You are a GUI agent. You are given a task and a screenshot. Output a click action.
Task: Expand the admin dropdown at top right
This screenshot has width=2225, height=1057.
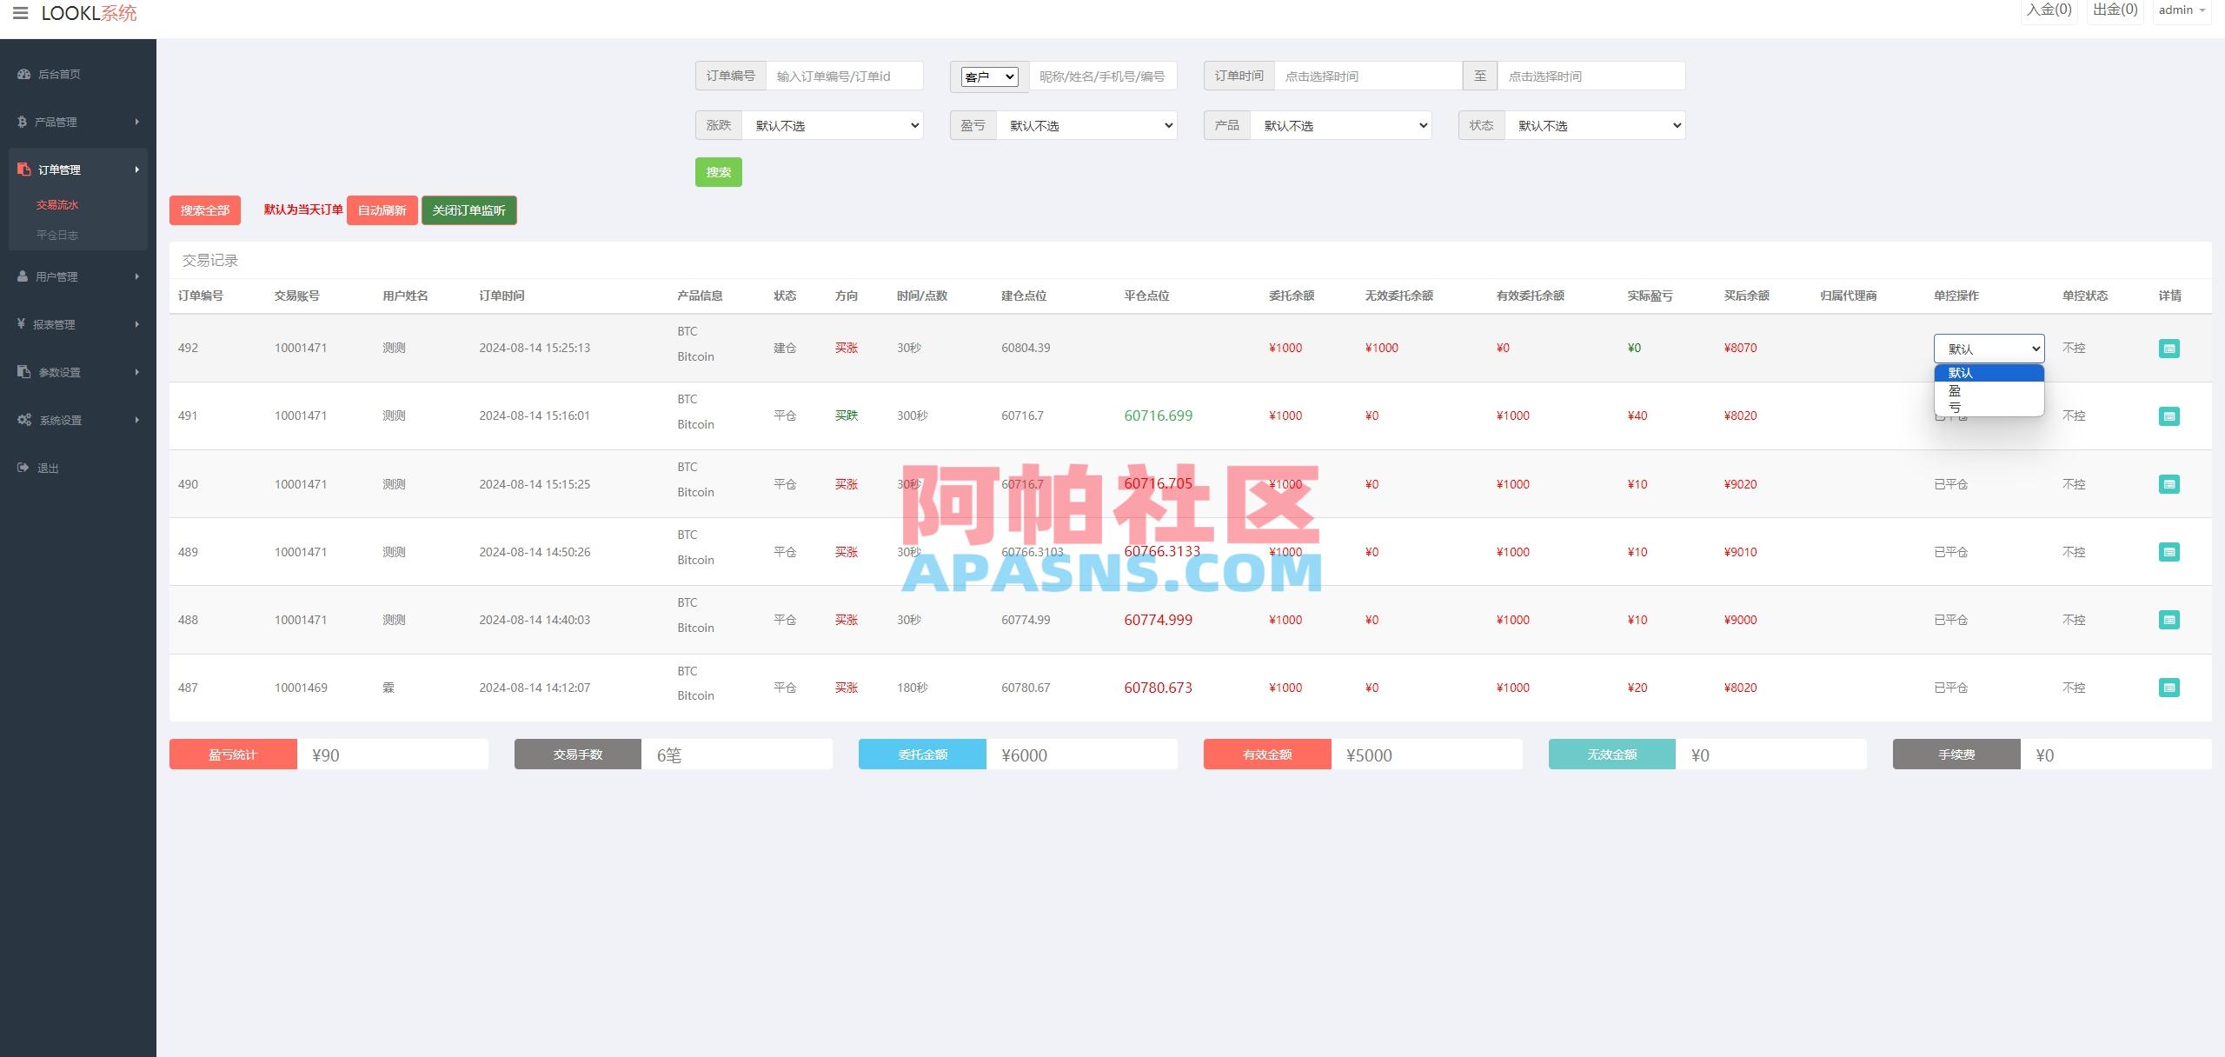coord(2182,10)
